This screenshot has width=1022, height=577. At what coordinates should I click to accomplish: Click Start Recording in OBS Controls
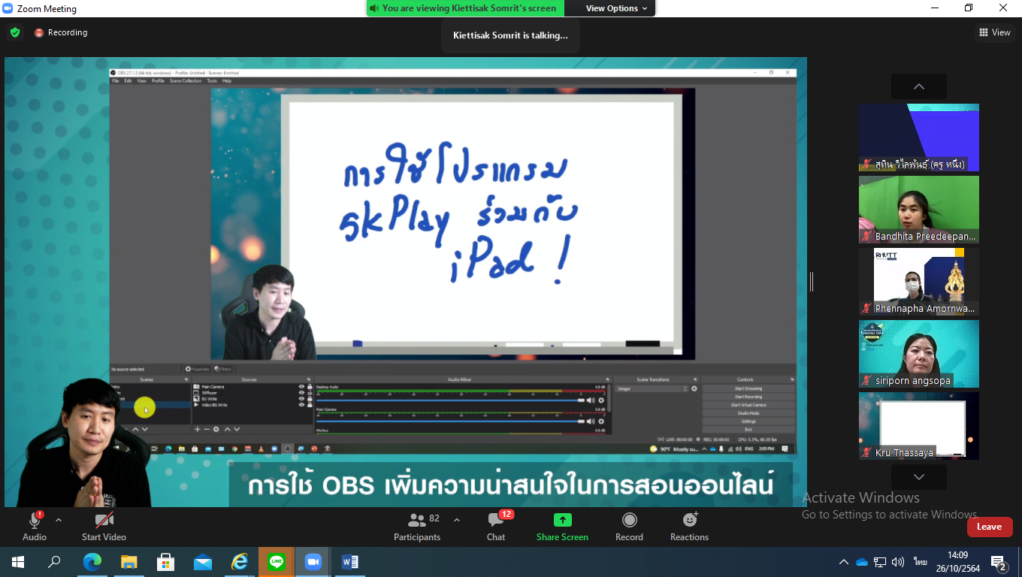[x=748, y=397]
